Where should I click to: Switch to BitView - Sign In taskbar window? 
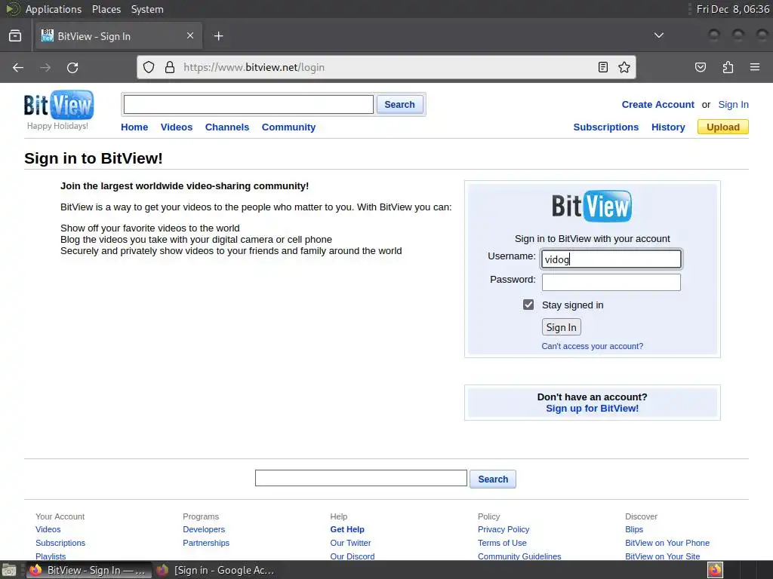tap(88, 570)
